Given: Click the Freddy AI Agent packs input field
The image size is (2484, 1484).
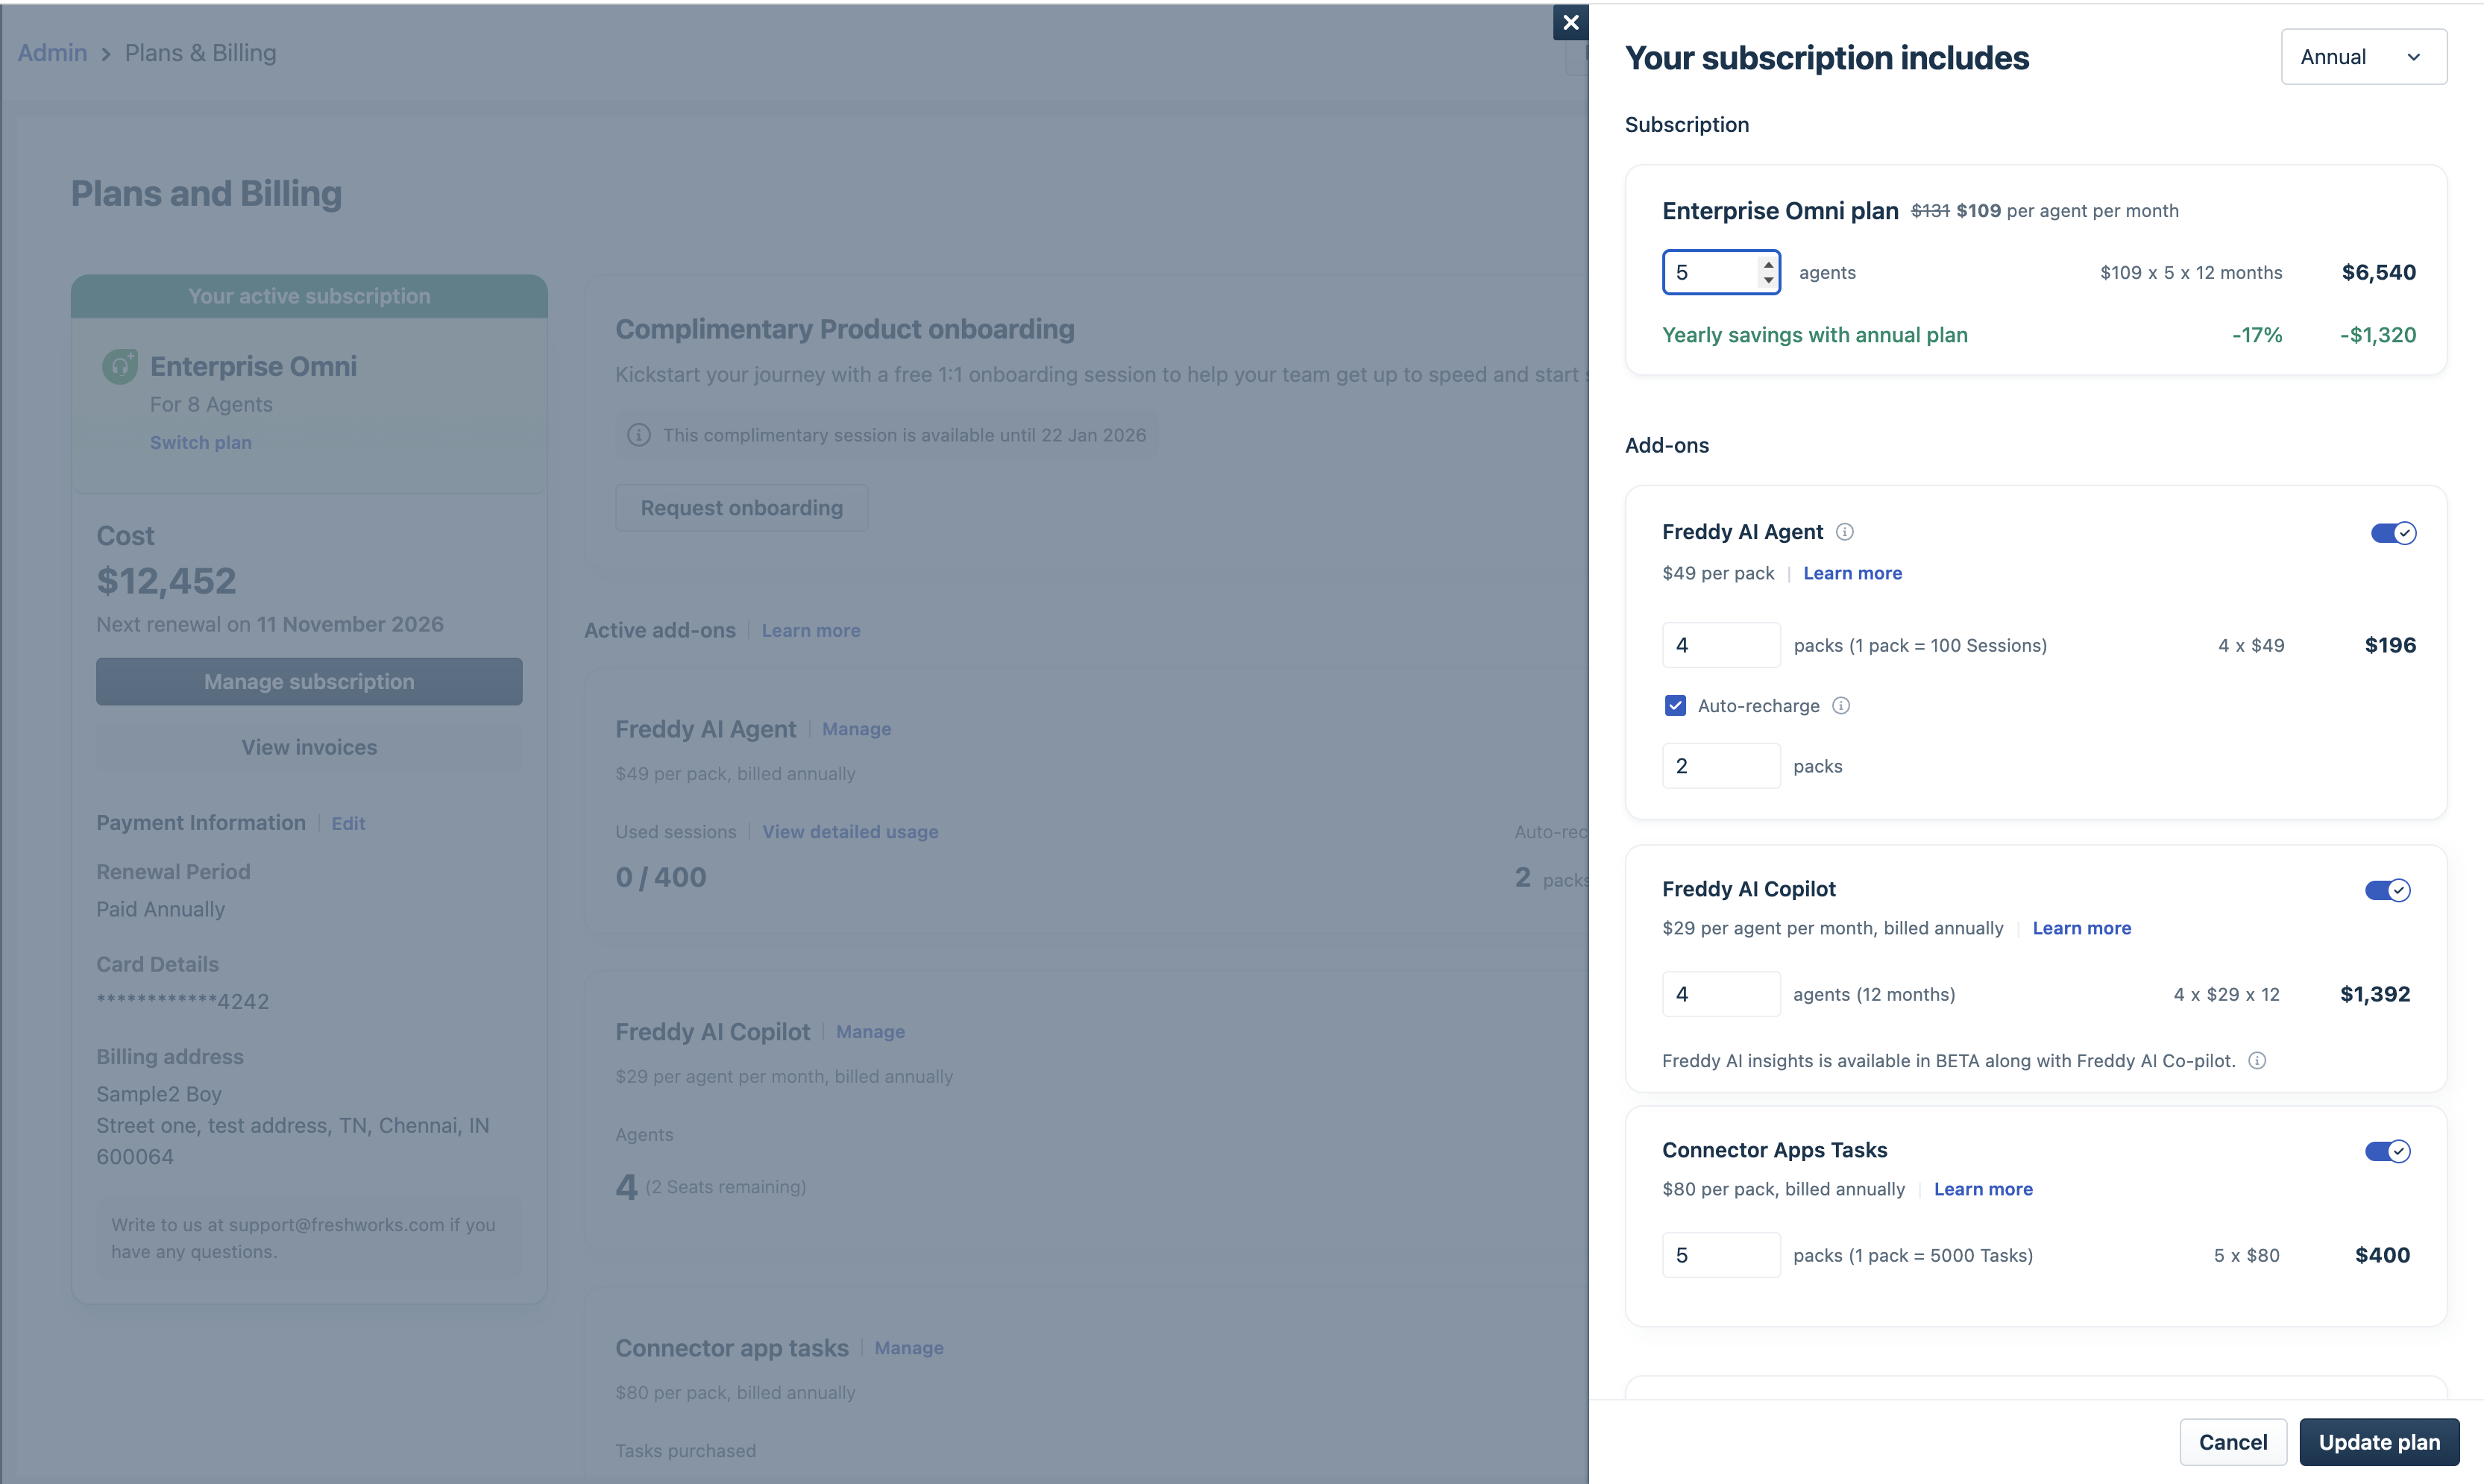Looking at the screenshot, I should (x=1720, y=645).
